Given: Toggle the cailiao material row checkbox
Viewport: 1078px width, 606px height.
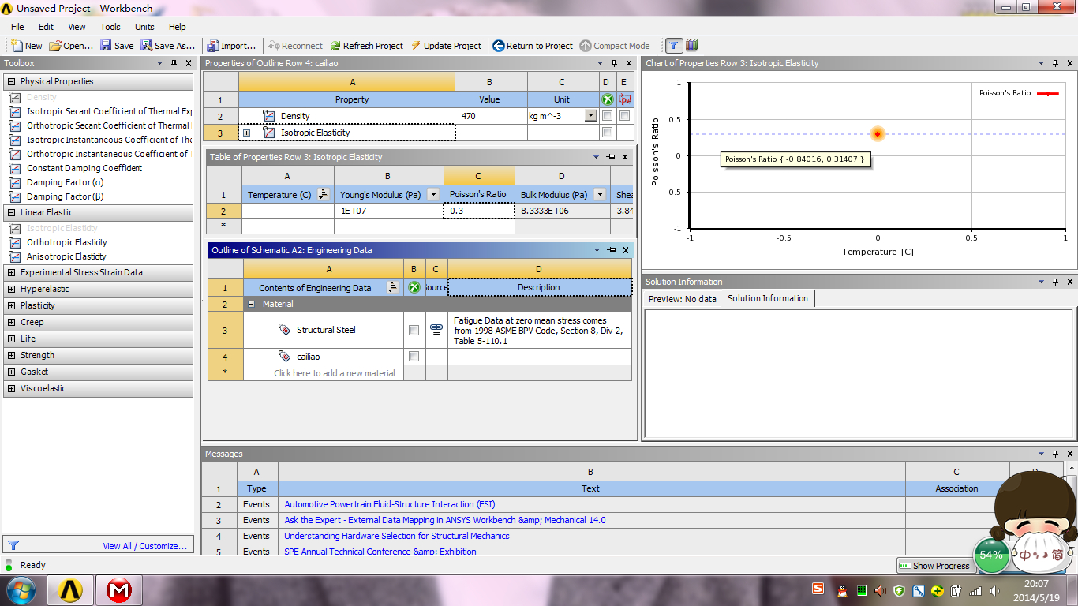Looking at the screenshot, I should click(414, 357).
